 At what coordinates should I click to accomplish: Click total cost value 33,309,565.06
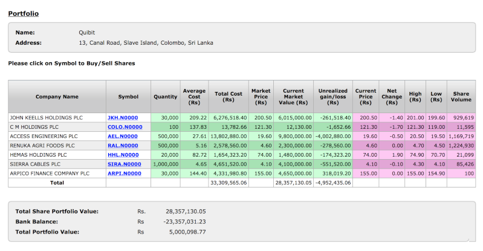pos(229,183)
